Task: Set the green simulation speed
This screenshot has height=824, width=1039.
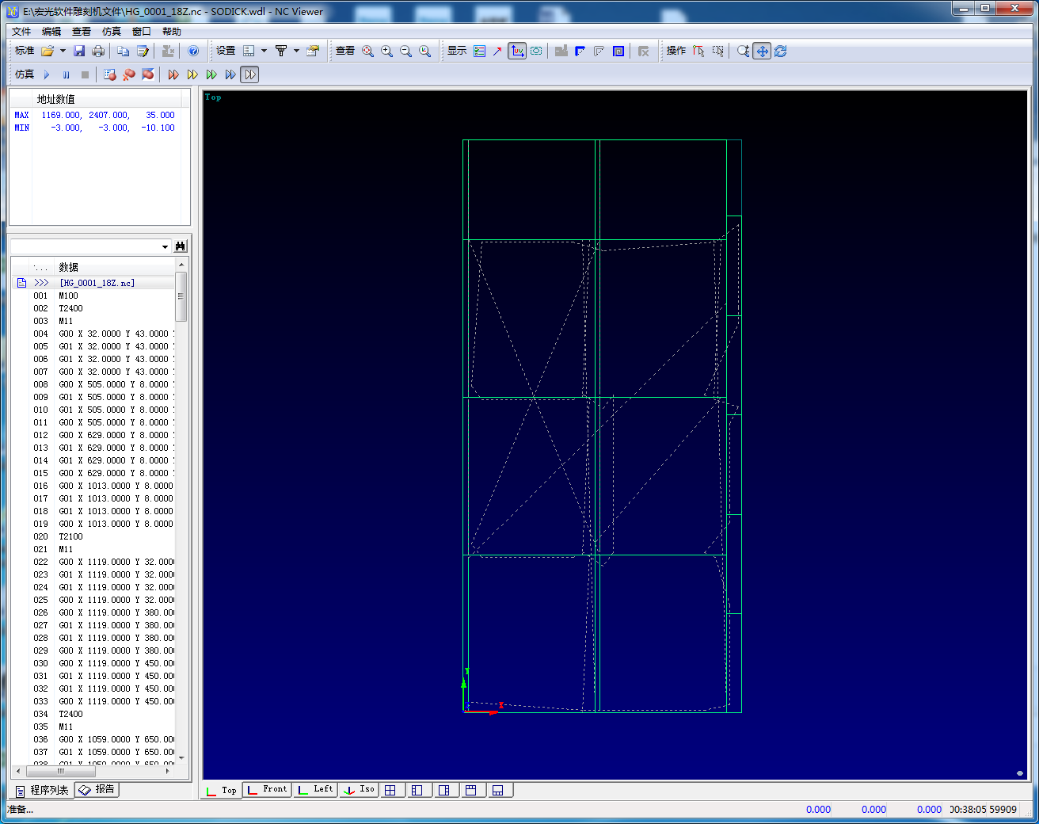Action: (x=211, y=74)
